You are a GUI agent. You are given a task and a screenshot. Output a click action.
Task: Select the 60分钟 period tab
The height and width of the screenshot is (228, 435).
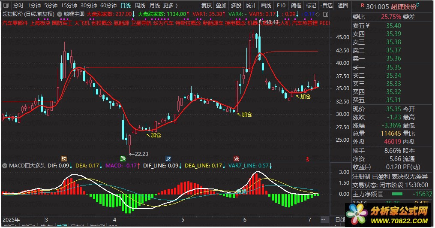pos(108,5)
